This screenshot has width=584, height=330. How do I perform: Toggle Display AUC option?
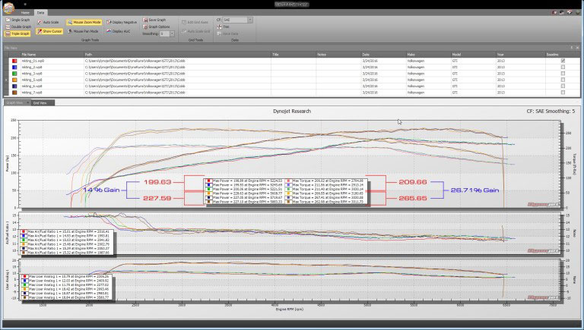pyautogui.click(x=119, y=31)
